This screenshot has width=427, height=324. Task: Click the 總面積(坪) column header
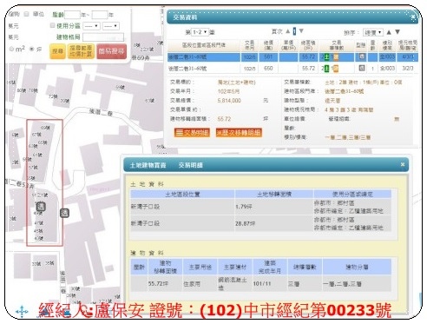[x=308, y=45]
